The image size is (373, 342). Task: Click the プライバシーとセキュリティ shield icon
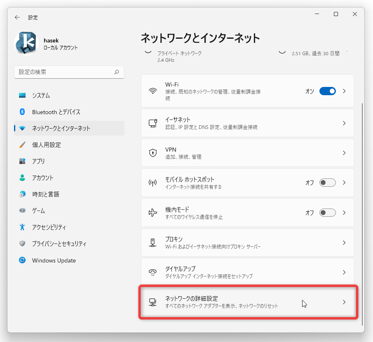[22, 244]
